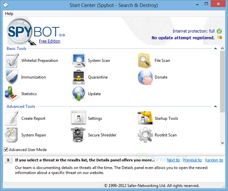Screen dimensions: 228x191
Task: Click the Spybot app icon in title bar
Action: (6, 5)
